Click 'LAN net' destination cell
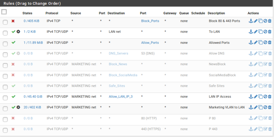This screenshot has width=274, height=137. coord(115,32)
